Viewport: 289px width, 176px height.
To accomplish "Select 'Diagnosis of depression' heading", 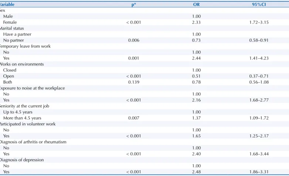I will [22, 160].
